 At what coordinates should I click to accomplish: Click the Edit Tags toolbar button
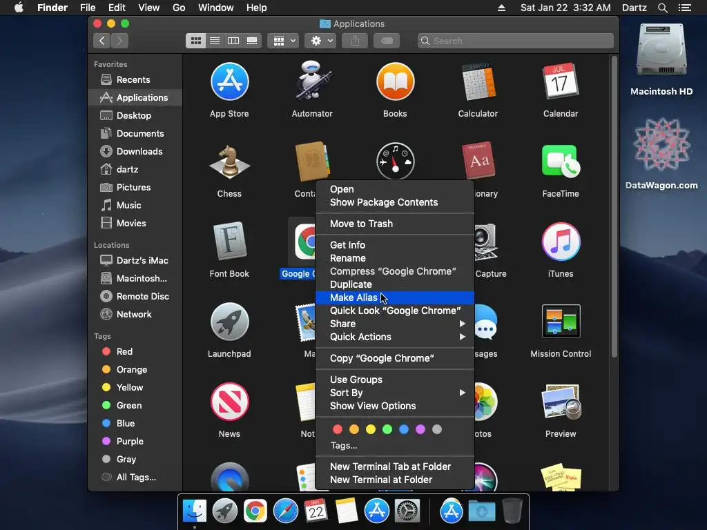[387, 41]
